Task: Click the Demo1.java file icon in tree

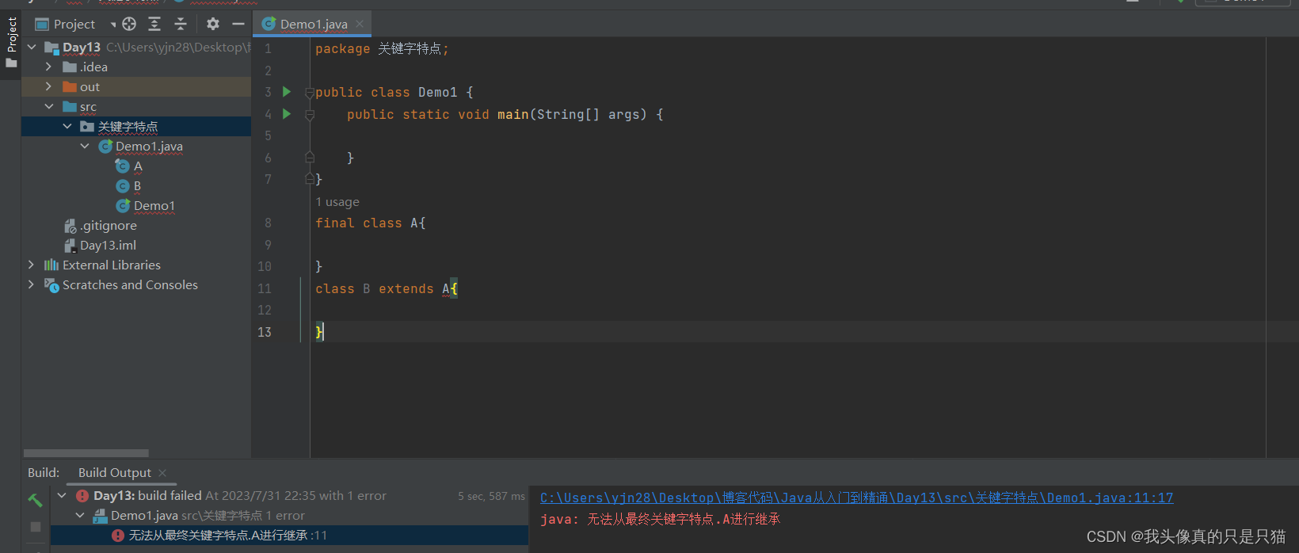Action: [x=105, y=146]
